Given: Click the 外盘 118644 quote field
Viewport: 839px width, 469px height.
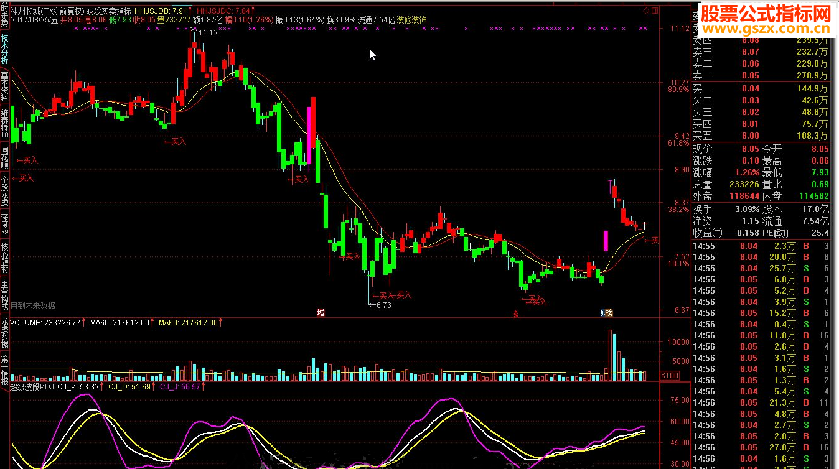Looking at the screenshot, I should point(726,197).
